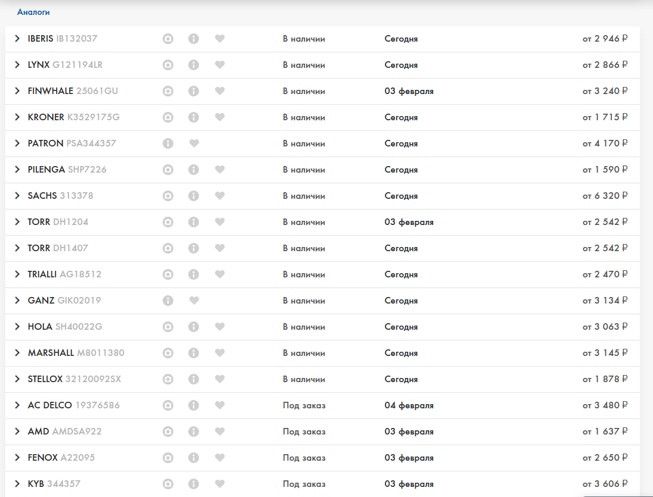View photo of AMD AMDSA922
The width and height of the screenshot is (653, 497).
[x=168, y=432]
